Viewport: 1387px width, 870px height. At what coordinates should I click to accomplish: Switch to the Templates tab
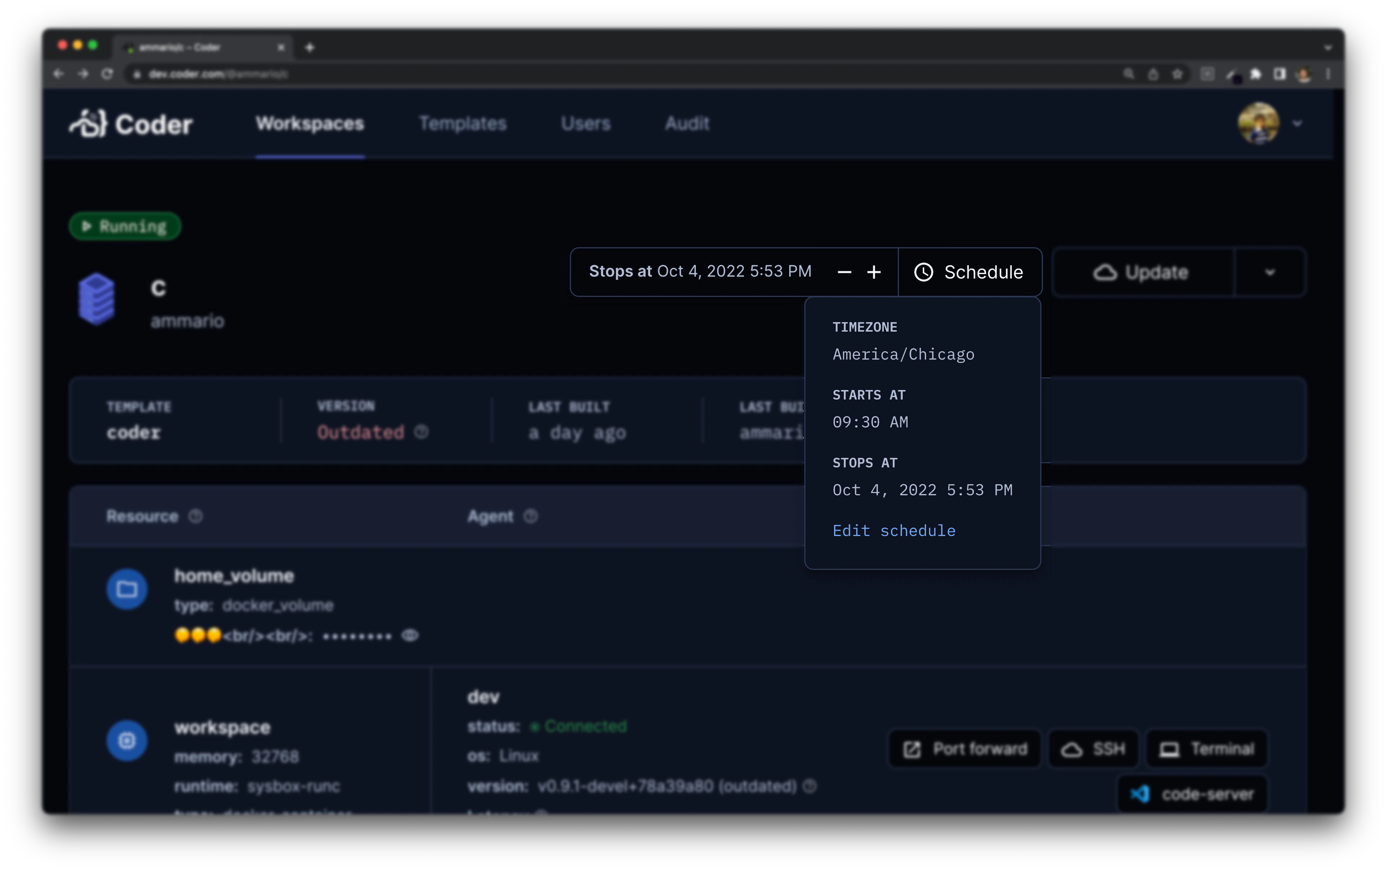tap(463, 123)
